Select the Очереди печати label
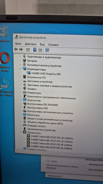103x184 pixels. tap(36, 126)
